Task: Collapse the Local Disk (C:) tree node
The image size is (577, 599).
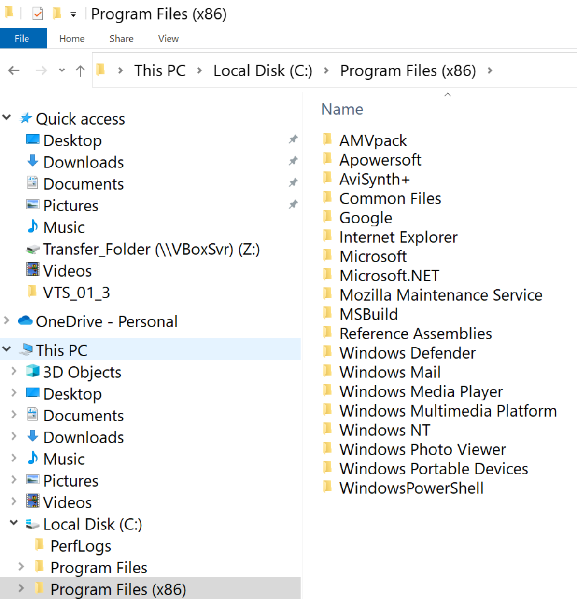Action: pos(14,523)
